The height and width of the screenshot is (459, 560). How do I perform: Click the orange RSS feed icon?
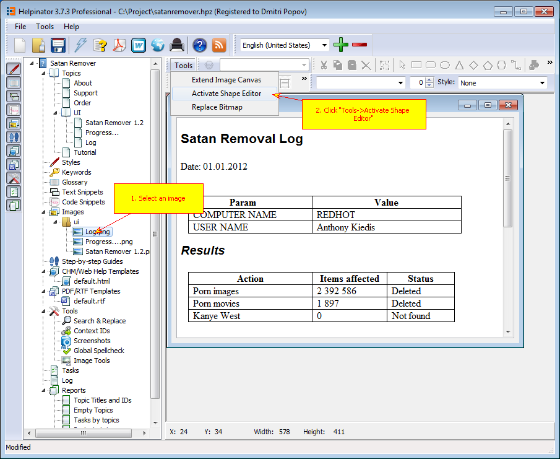pyautogui.click(x=219, y=45)
